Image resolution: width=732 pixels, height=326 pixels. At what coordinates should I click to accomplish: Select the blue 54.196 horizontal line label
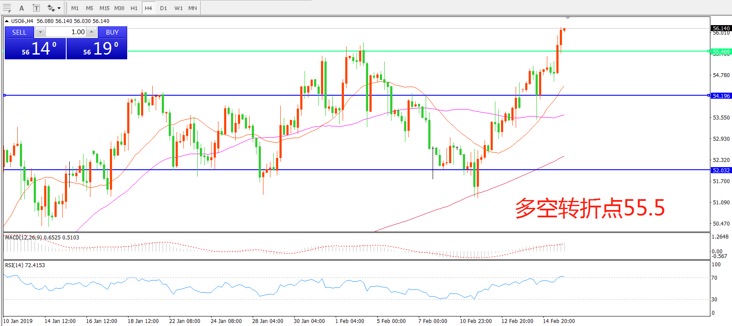(721, 96)
